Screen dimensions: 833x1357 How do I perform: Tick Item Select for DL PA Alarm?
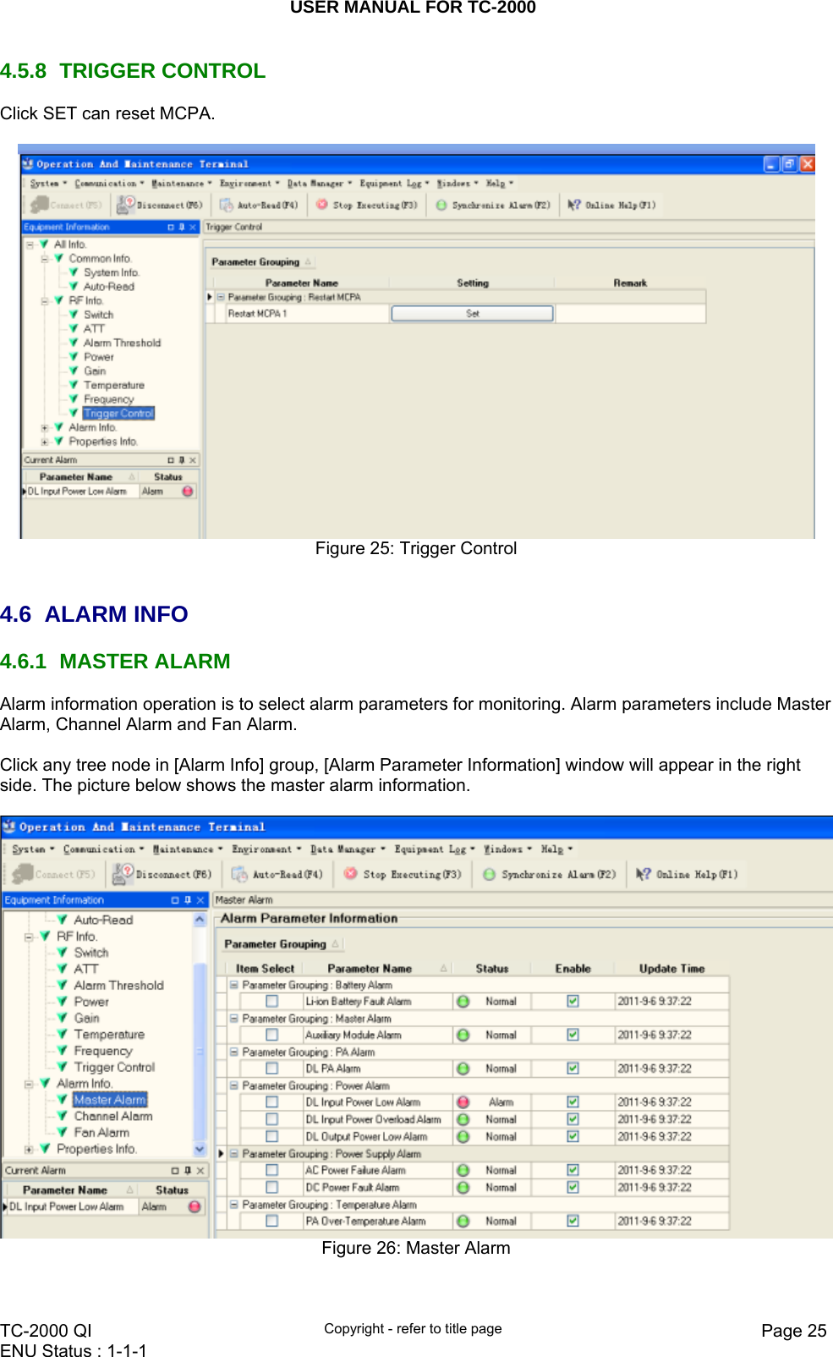pyautogui.click(x=272, y=1069)
